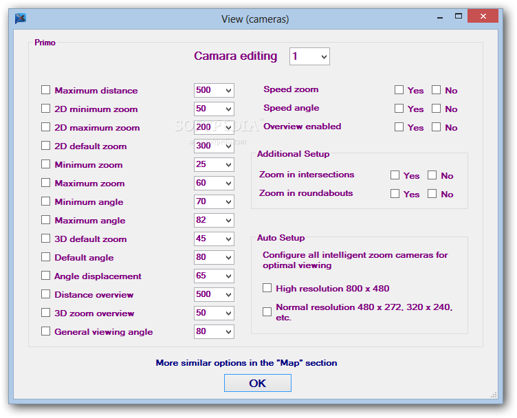
Task: Check the 2D maximum zoom option
Action: point(45,127)
